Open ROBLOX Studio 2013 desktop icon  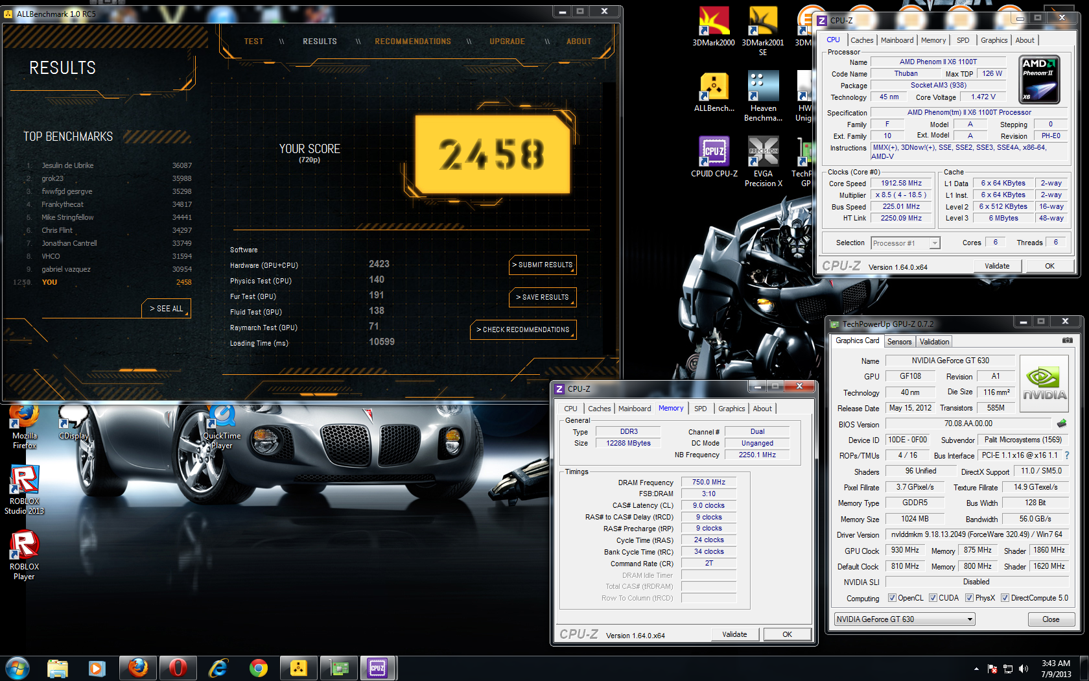coord(25,490)
